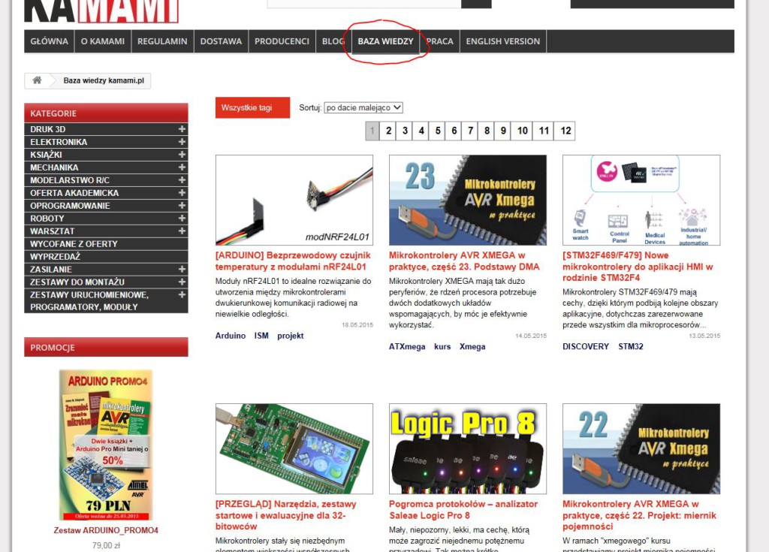Open the BAZA WIEDZY menu item
This screenshot has height=552, width=769.
pos(385,41)
